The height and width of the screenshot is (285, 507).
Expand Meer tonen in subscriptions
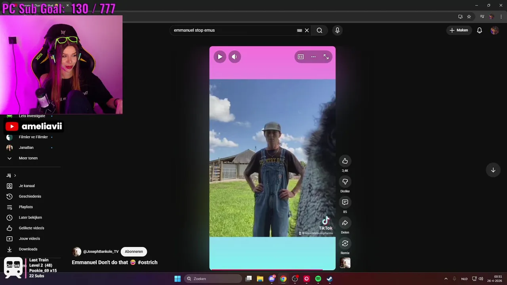tap(28, 158)
